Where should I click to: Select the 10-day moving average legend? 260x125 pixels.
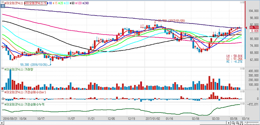[x=50, y=3]
